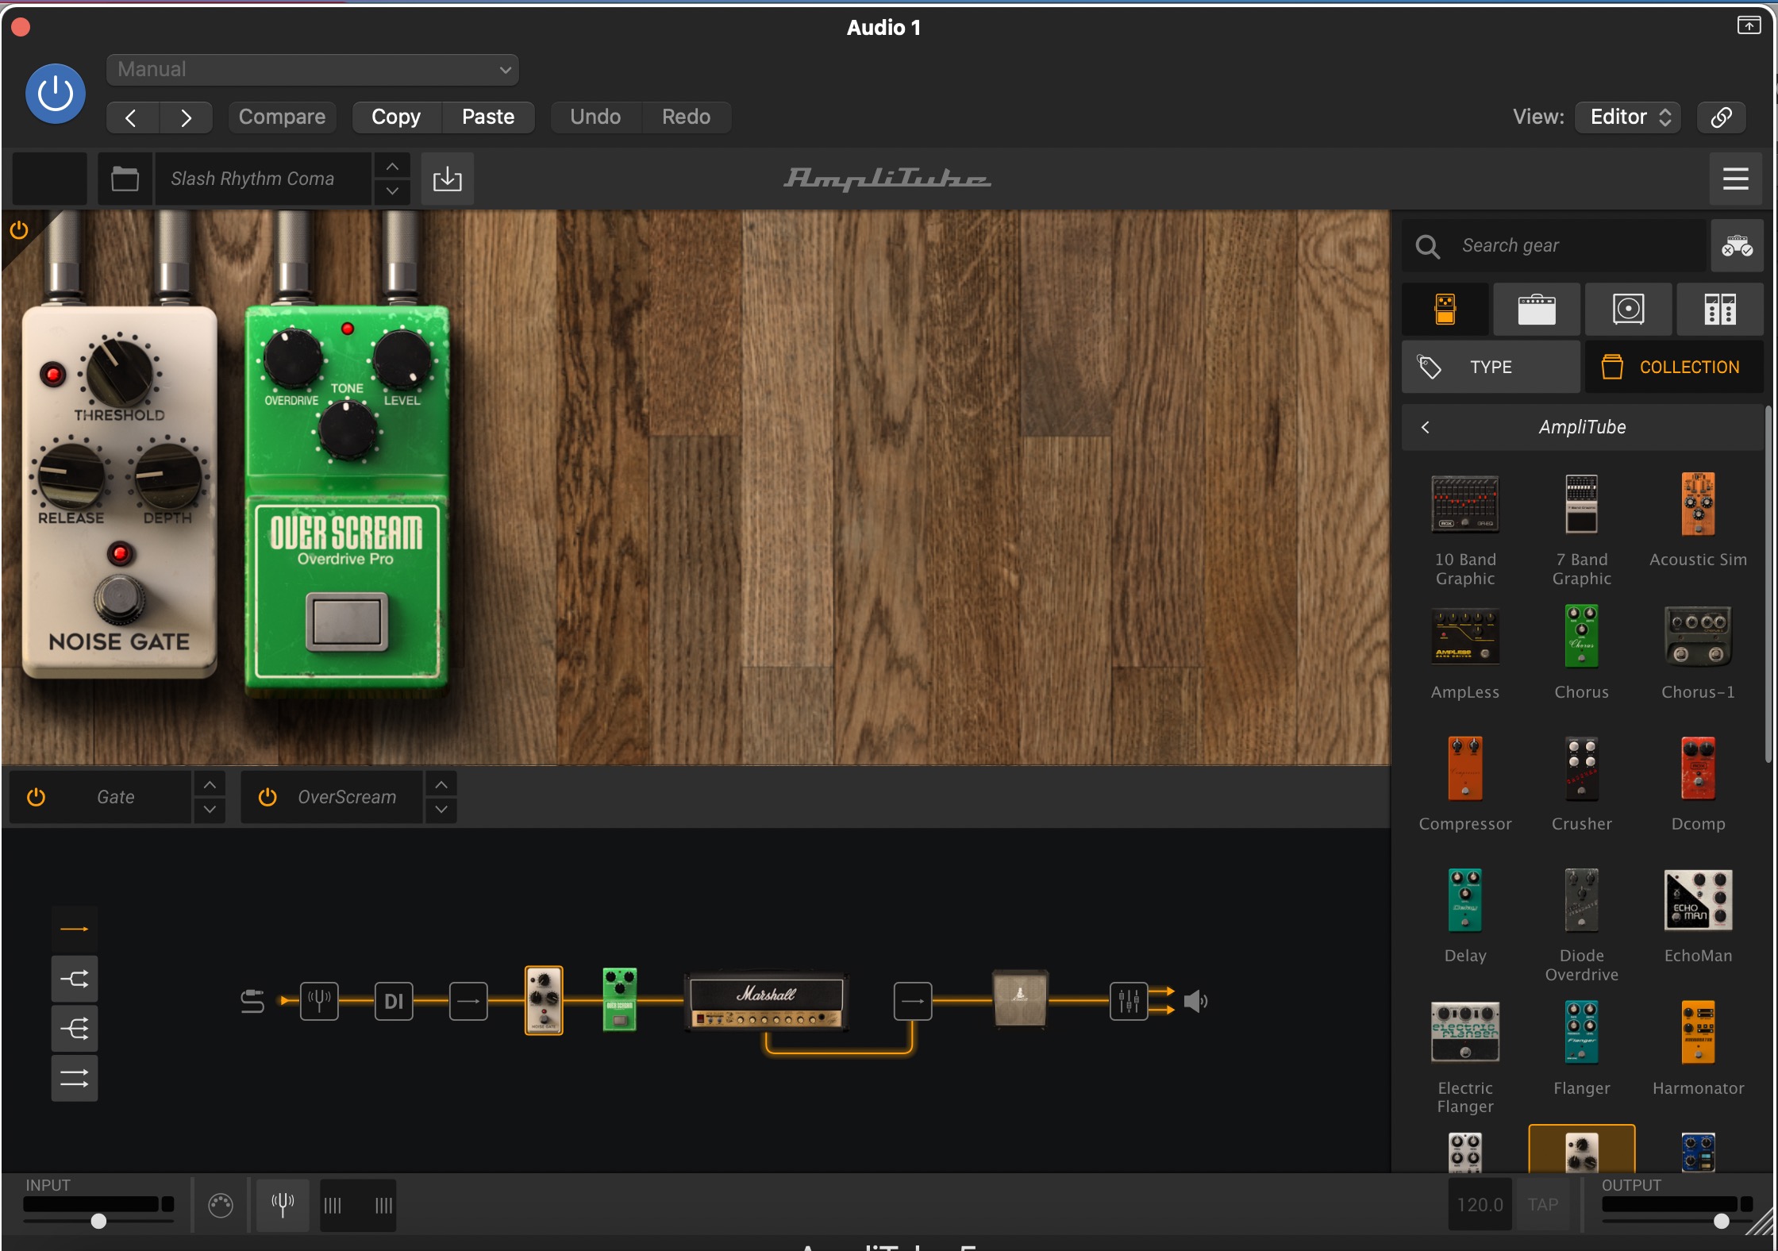Step to previous preset using up chevron
Image resolution: width=1778 pixels, height=1251 pixels.
point(392,167)
